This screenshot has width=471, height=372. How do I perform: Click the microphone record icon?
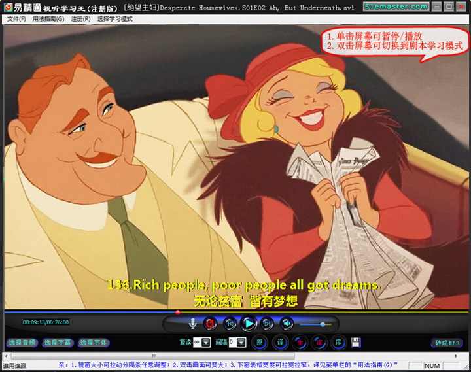click(x=192, y=324)
